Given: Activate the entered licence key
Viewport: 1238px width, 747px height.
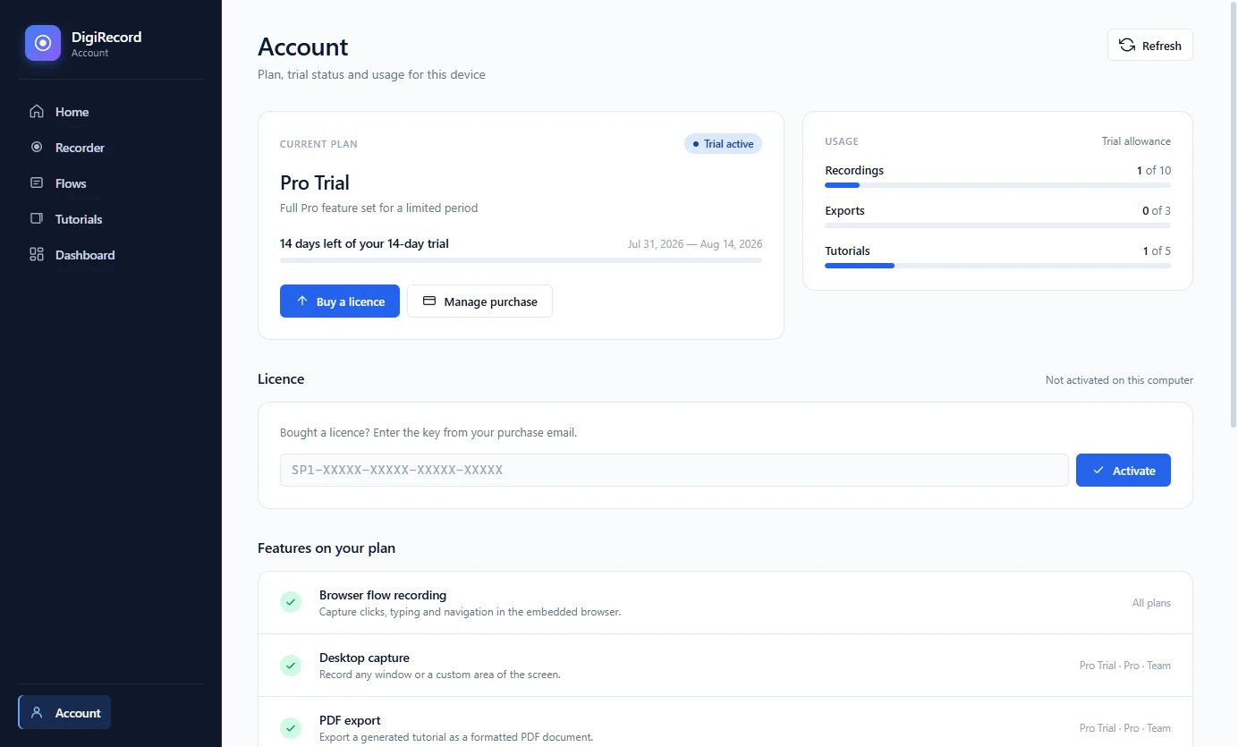Looking at the screenshot, I should pos(1124,471).
